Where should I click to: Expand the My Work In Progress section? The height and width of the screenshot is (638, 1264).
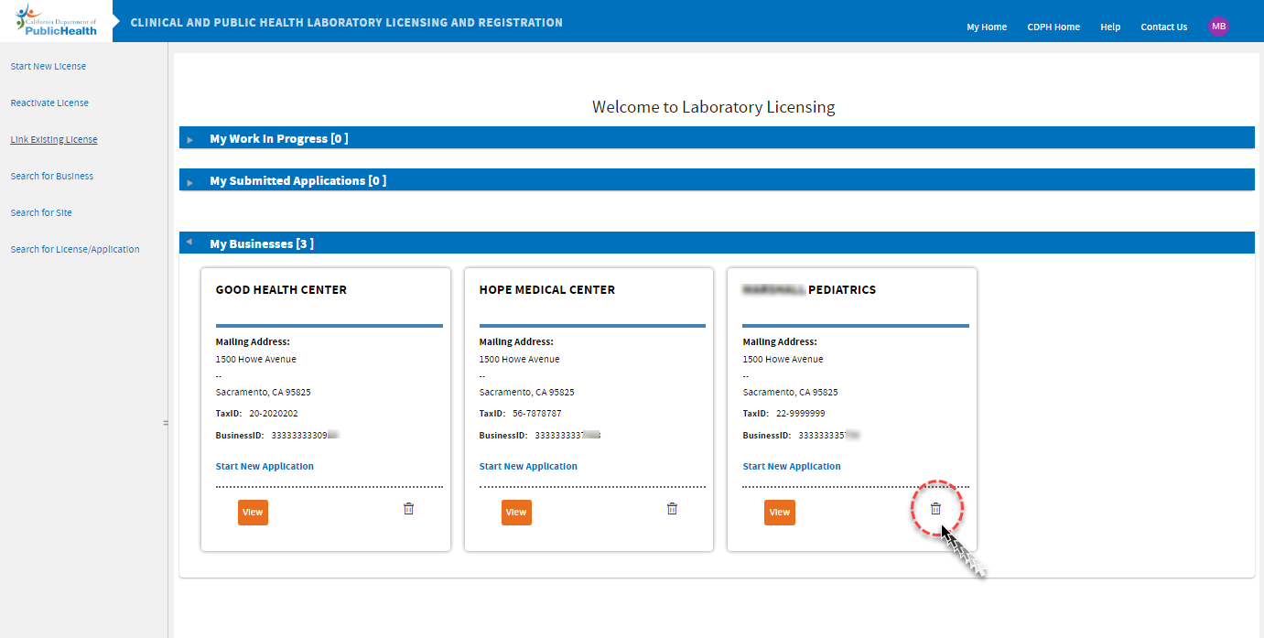pyautogui.click(x=190, y=139)
